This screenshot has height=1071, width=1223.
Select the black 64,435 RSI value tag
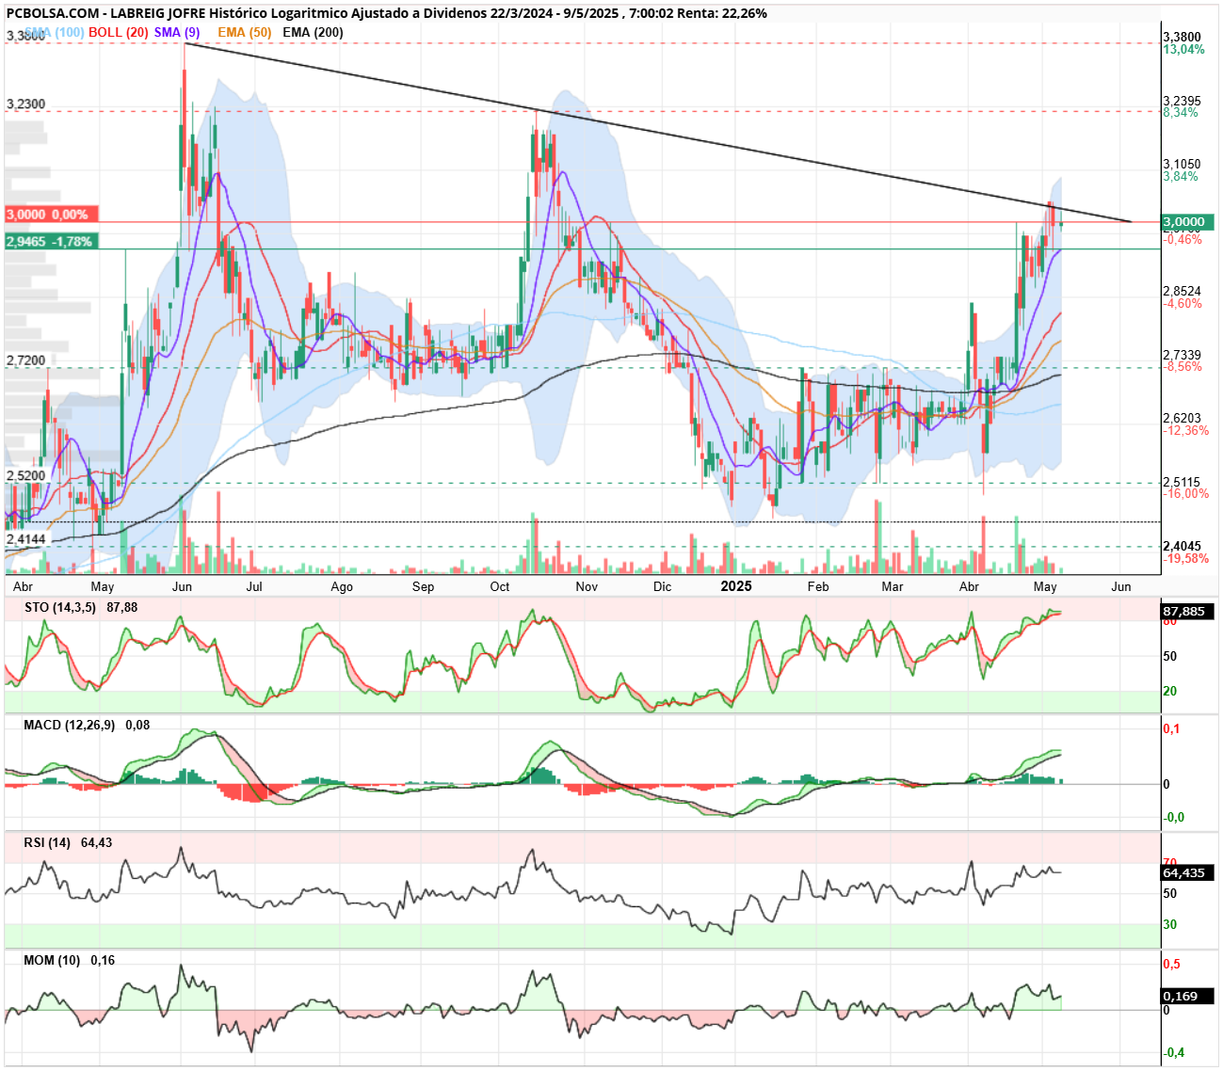(x=1188, y=872)
